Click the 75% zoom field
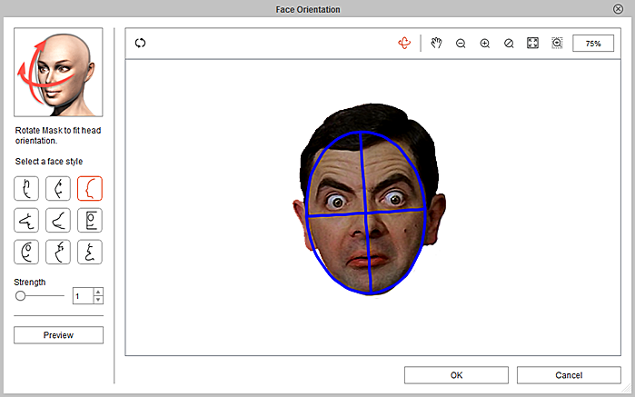The image size is (635, 397). tap(593, 44)
